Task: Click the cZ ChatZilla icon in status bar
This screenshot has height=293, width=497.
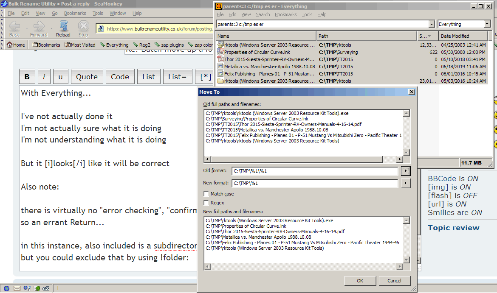Action: 46,288
